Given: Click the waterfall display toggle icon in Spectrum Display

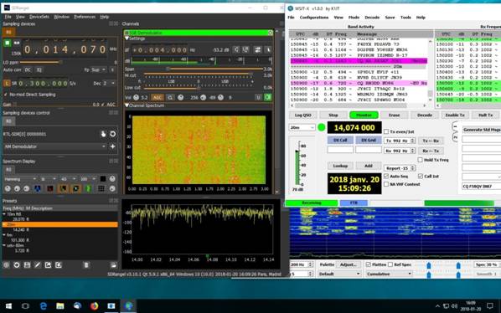Looking at the screenshot, I should pos(37,188).
